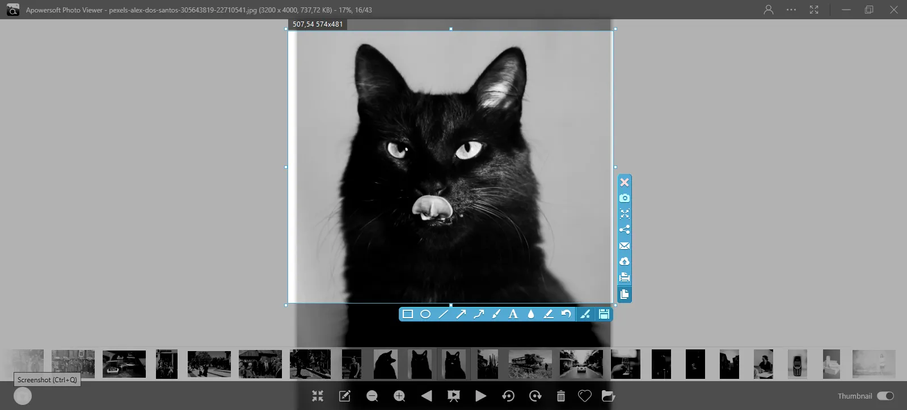This screenshot has width=907, height=410.
Task: Open the user account icon
Action: pyautogui.click(x=769, y=10)
